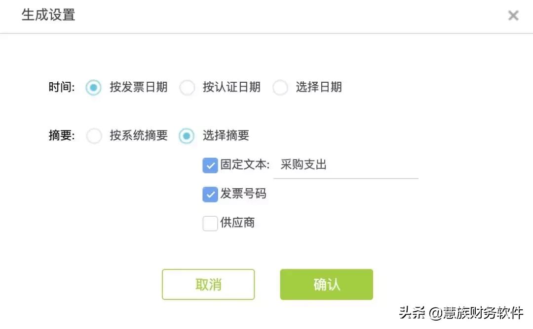Click the 供应商 label text
533x329 pixels.
coord(239,223)
